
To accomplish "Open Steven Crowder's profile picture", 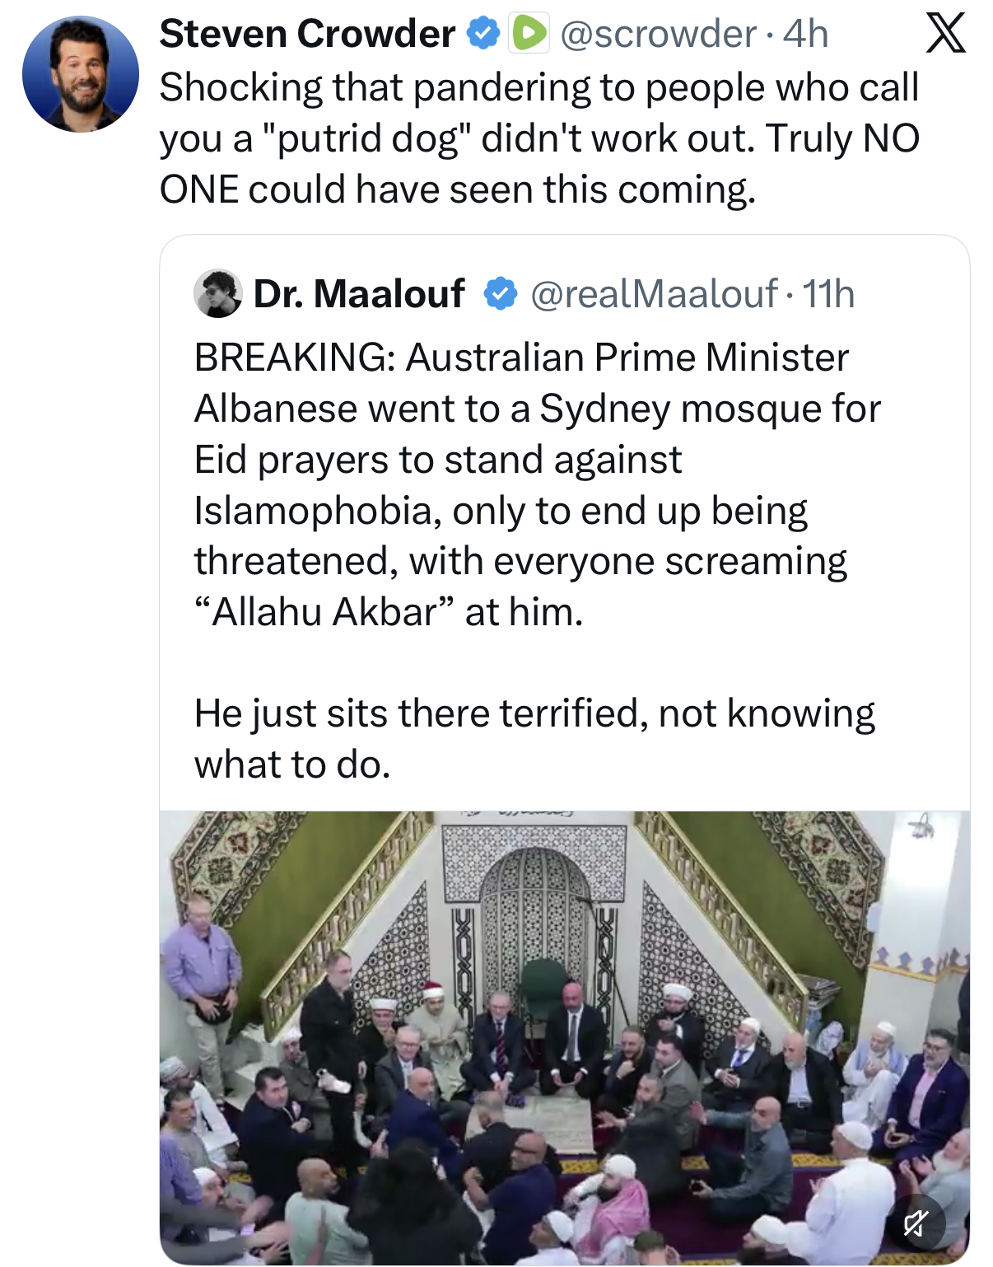I will coord(81,74).
